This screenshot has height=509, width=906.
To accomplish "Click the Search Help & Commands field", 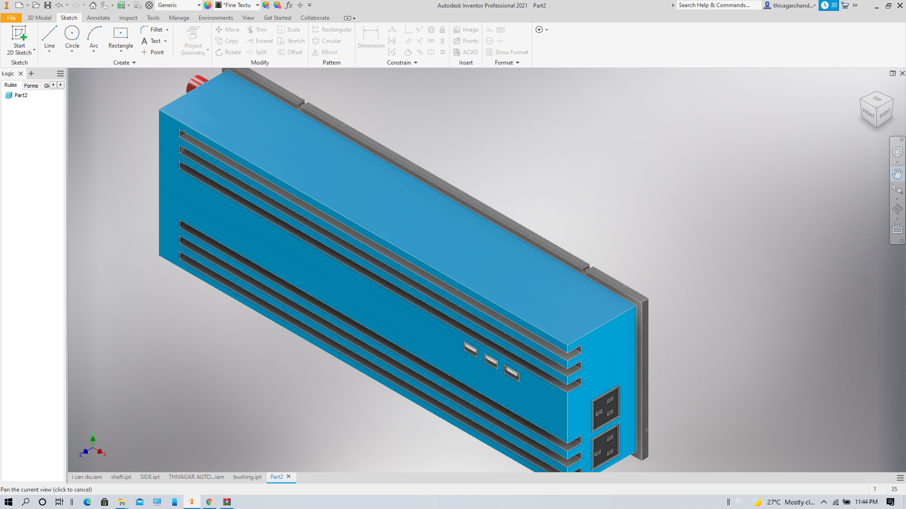I will [x=717, y=5].
